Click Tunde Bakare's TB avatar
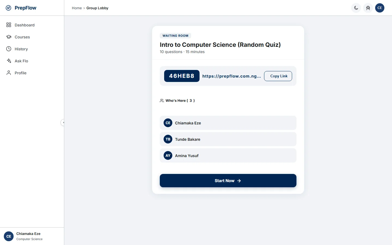Image resolution: width=392 pixels, height=245 pixels. tap(168, 139)
